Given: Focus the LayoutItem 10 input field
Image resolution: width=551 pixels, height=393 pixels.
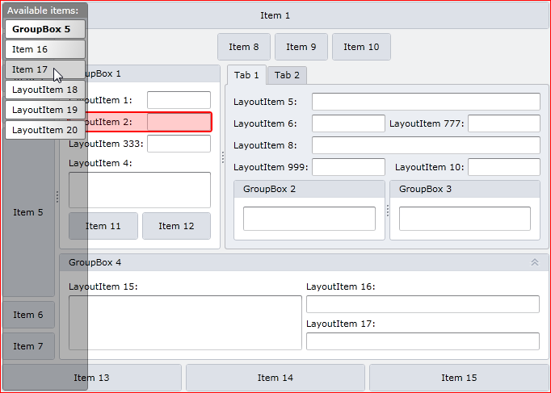Looking at the screenshot, I should point(504,167).
